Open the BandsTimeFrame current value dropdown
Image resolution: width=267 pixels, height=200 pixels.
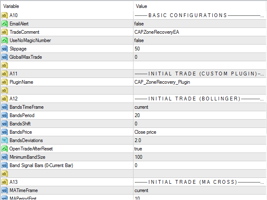pyautogui.click(x=200, y=107)
